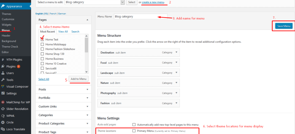Check the Home Mobileapp checkbox
Viewport: 295px width, 134px height.
click(42, 44)
